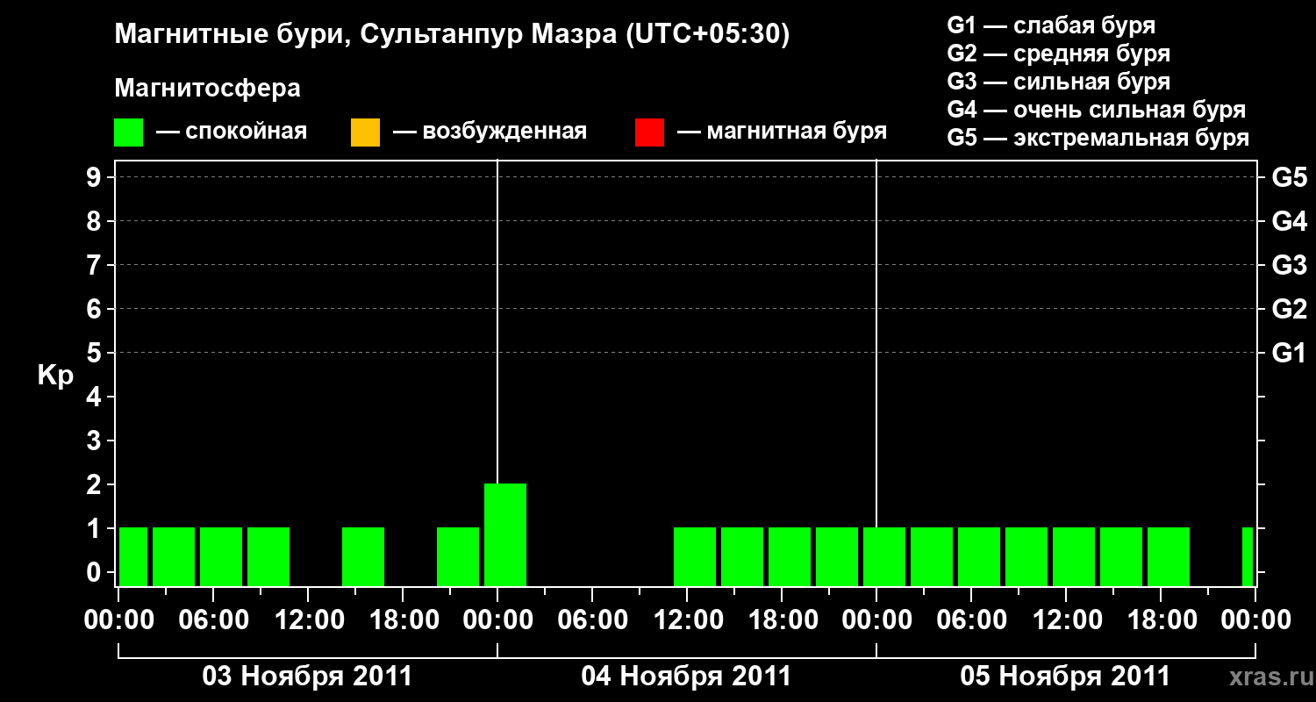The height and width of the screenshot is (702, 1316).
Task: Click the red 'магнитная буря' legend swatch
Action: (649, 133)
